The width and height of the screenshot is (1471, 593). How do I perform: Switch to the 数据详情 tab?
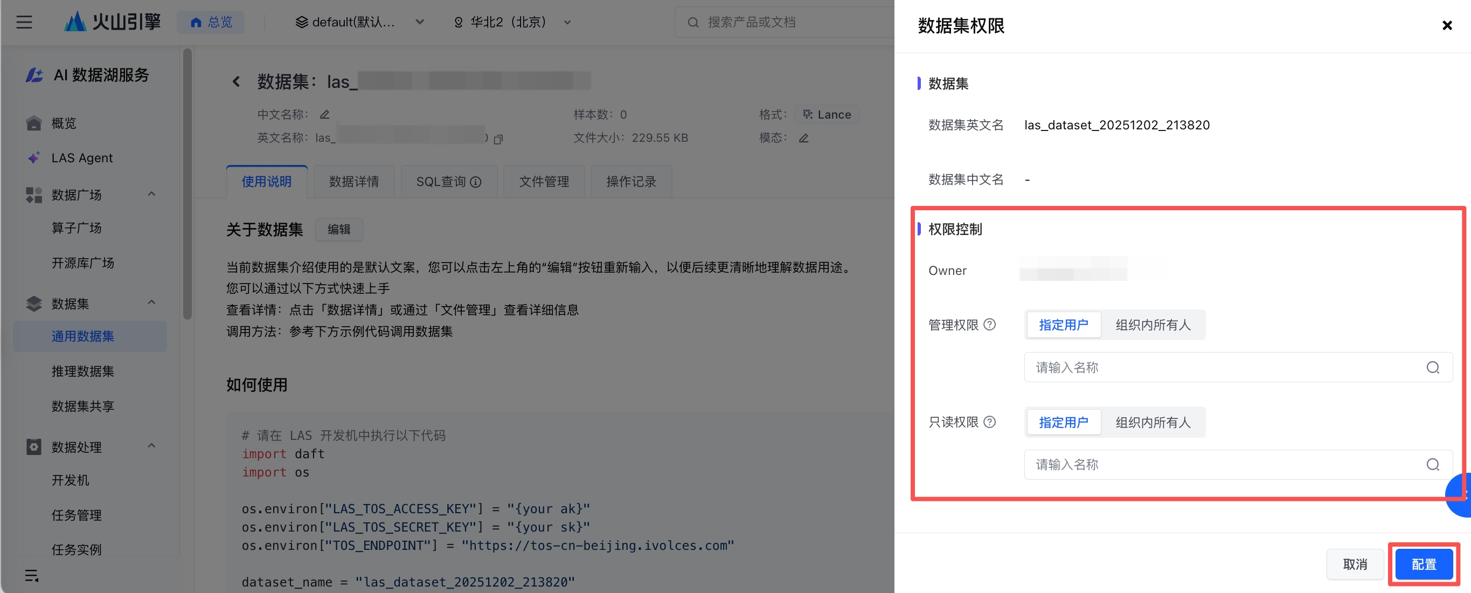pos(353,182)
